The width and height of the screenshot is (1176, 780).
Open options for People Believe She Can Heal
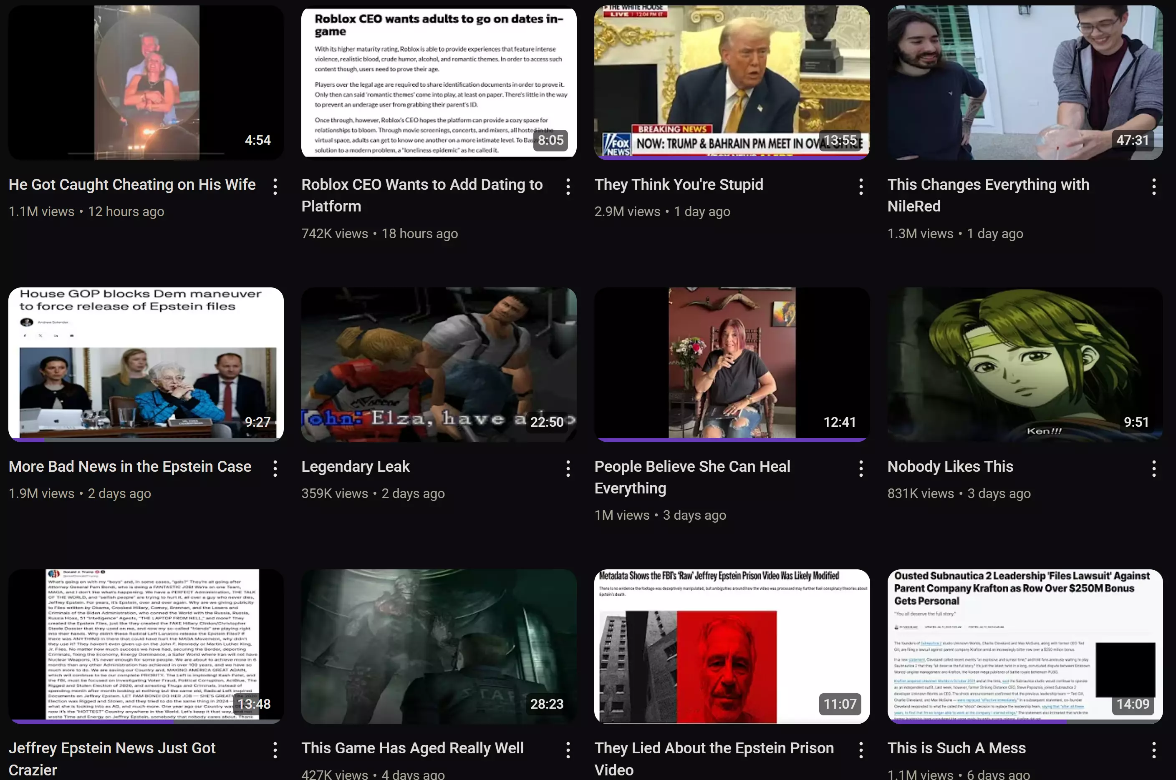point(861,468)
